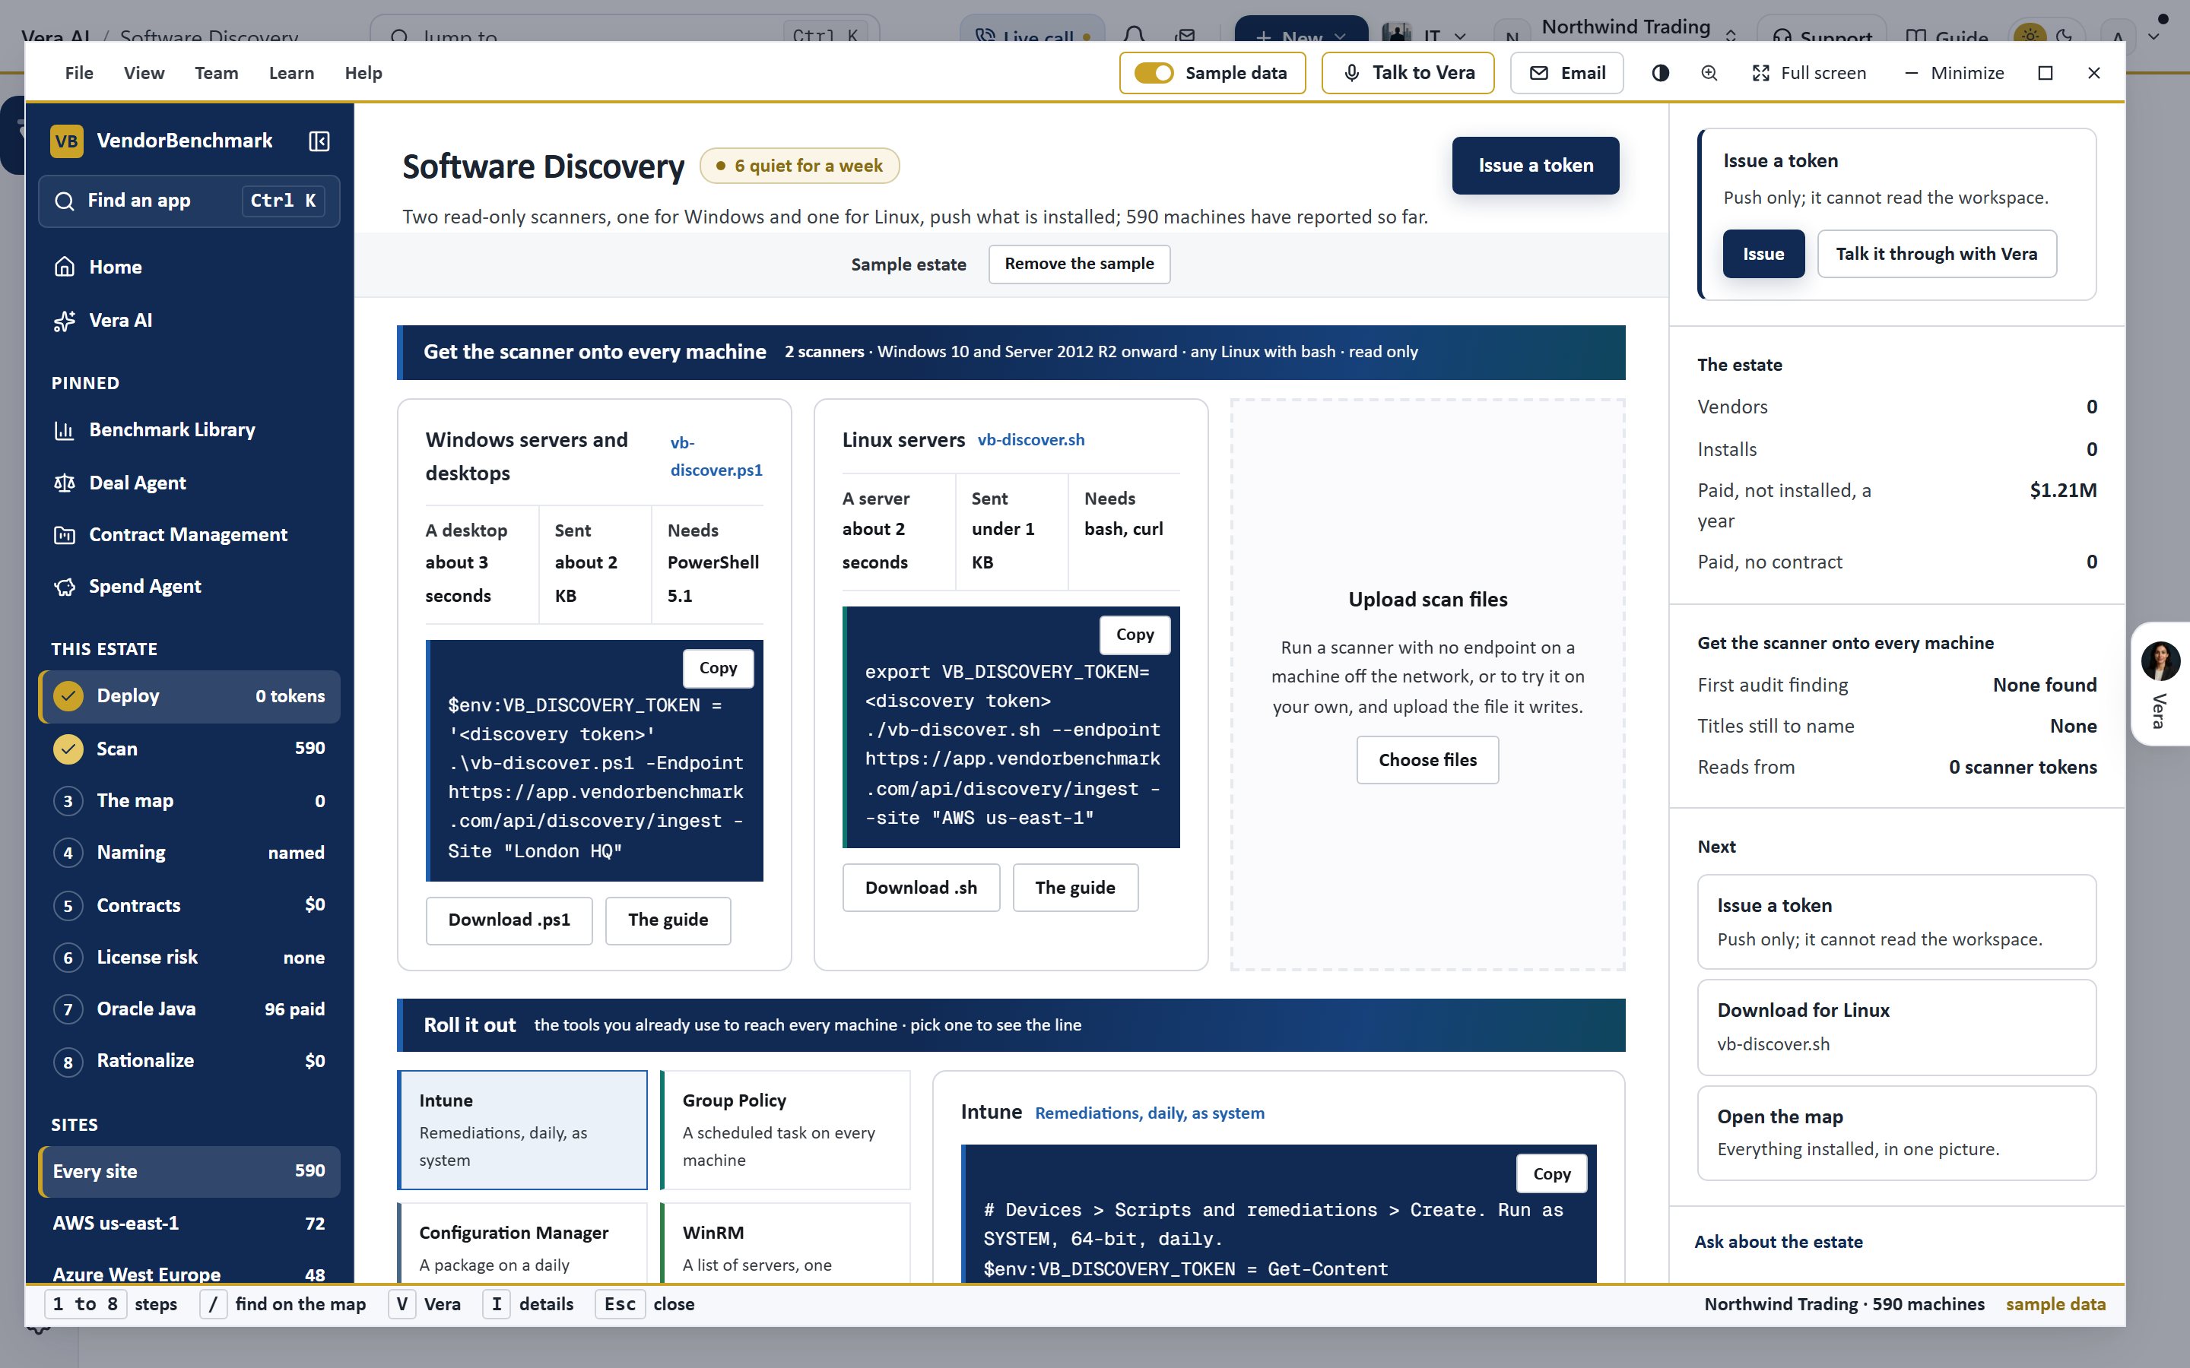Choose files to upload scans
The image size is (2190, 1368).
1427,760
